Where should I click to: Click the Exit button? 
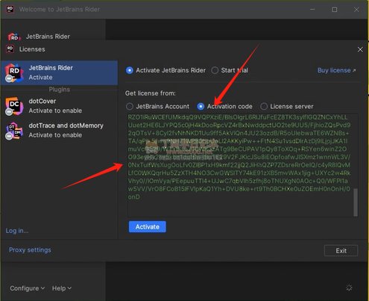coord(341,251)
